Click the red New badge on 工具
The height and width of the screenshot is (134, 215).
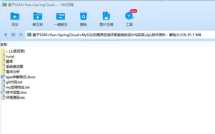pos(134,11)
